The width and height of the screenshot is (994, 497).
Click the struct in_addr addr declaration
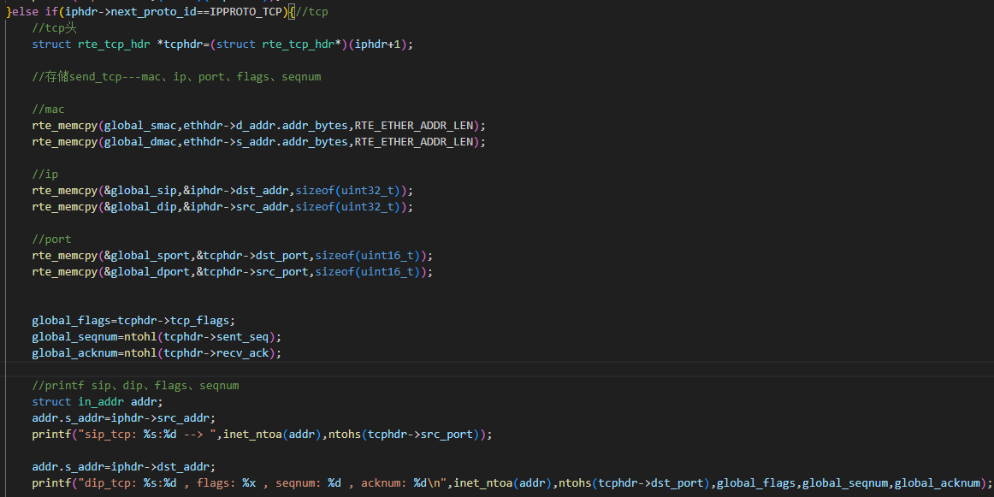tap(98, 402)
